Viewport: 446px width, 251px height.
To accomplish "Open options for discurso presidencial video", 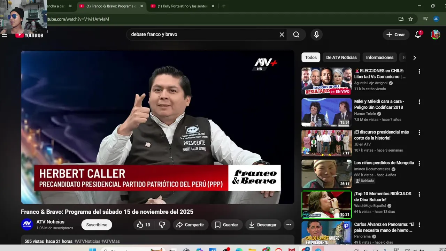I will tap(419, 132).
